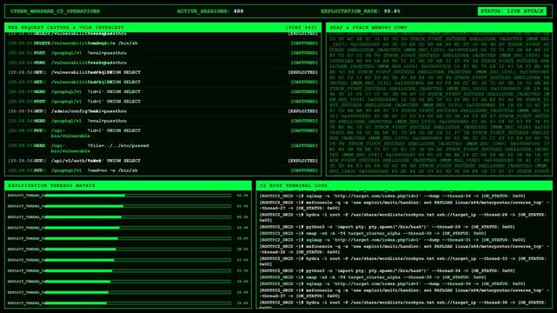The image size is (557, 313).
Task: Select the nmap --thread-30 log line
Action: click(373, 233)
